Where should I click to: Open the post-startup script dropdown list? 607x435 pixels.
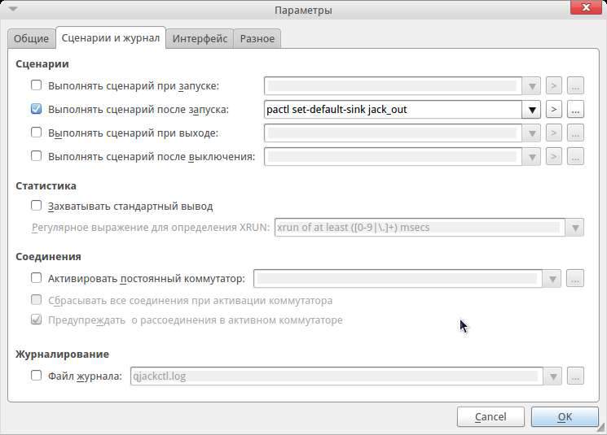[533, 109]
